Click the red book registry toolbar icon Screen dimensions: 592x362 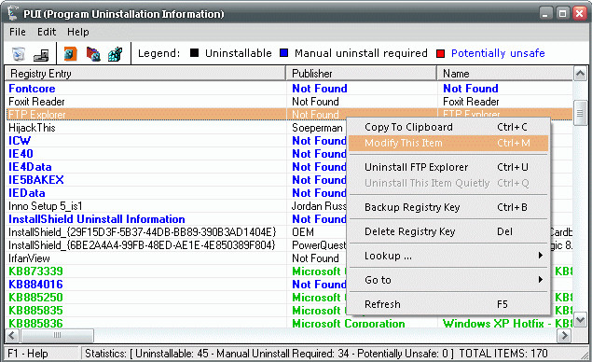point(93,54)
